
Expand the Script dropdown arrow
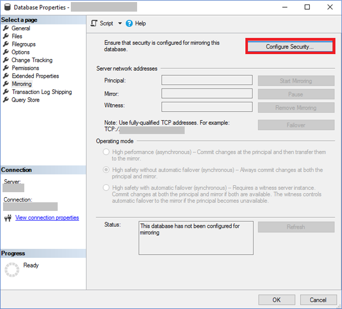click(120, 23)
